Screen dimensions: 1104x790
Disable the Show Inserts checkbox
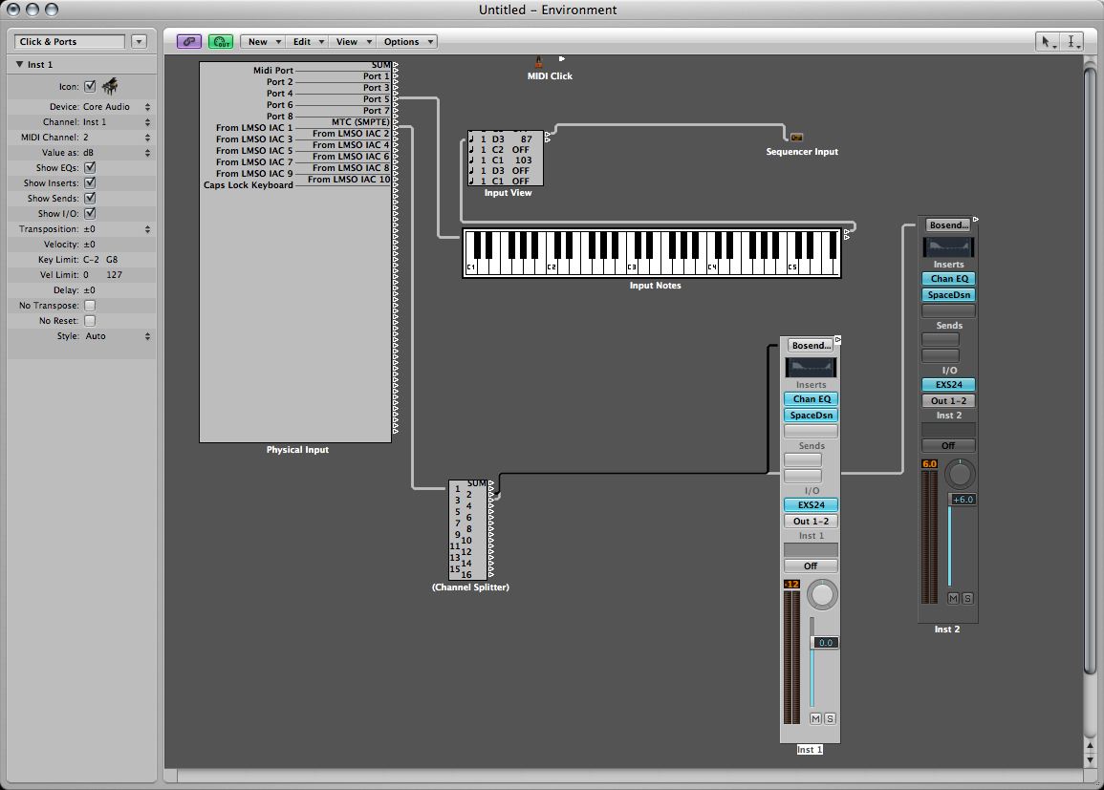90,182
